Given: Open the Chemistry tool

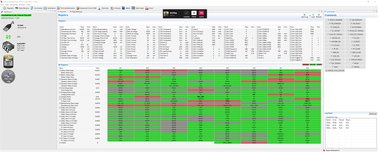Looking at the screenshot, I should pos(104,8).
